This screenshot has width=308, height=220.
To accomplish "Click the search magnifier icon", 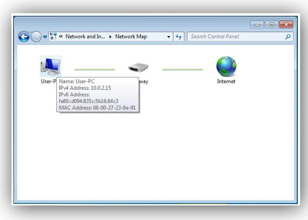I will pyautogui.click(x=288, y=36).
